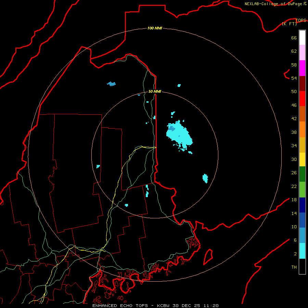
Task: Click the TOPS legend title
Action: click(301, 20)
